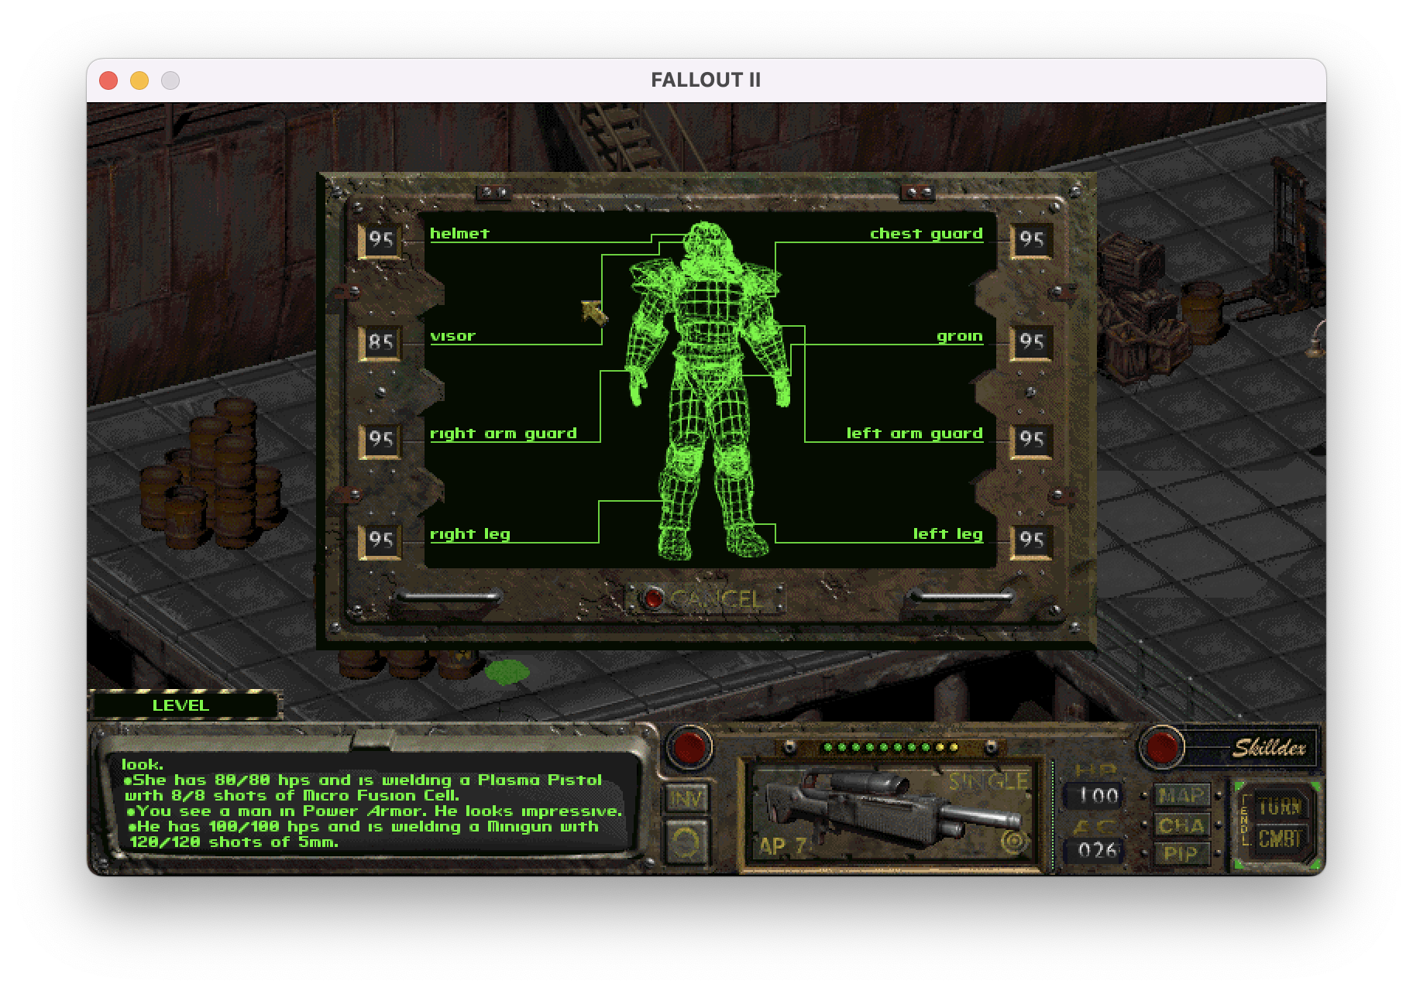Click the right arm guard label

pos(504,434)
